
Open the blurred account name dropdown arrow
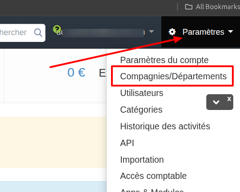point(151,32)
